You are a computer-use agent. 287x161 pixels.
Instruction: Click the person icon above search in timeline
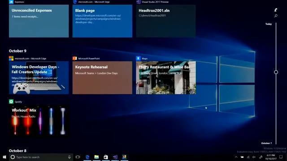(x=276, y=10)
